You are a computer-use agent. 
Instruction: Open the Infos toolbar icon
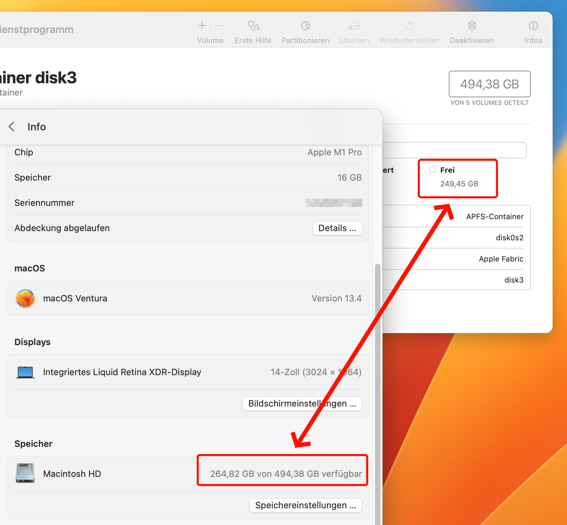click(x=533, y=26)
